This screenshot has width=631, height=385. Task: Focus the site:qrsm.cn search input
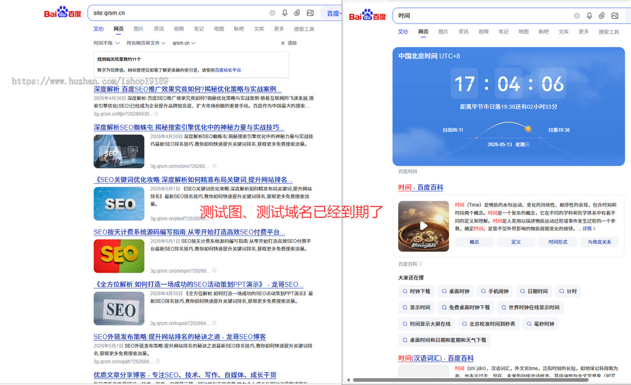[179, 13]
